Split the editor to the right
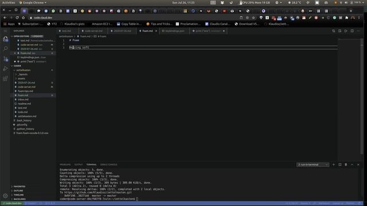 [x=352, y=31]
